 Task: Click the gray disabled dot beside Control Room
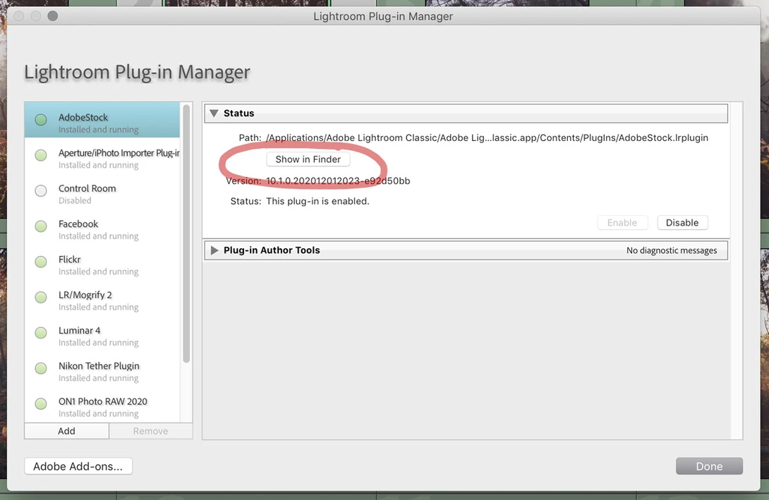[41, 190]
